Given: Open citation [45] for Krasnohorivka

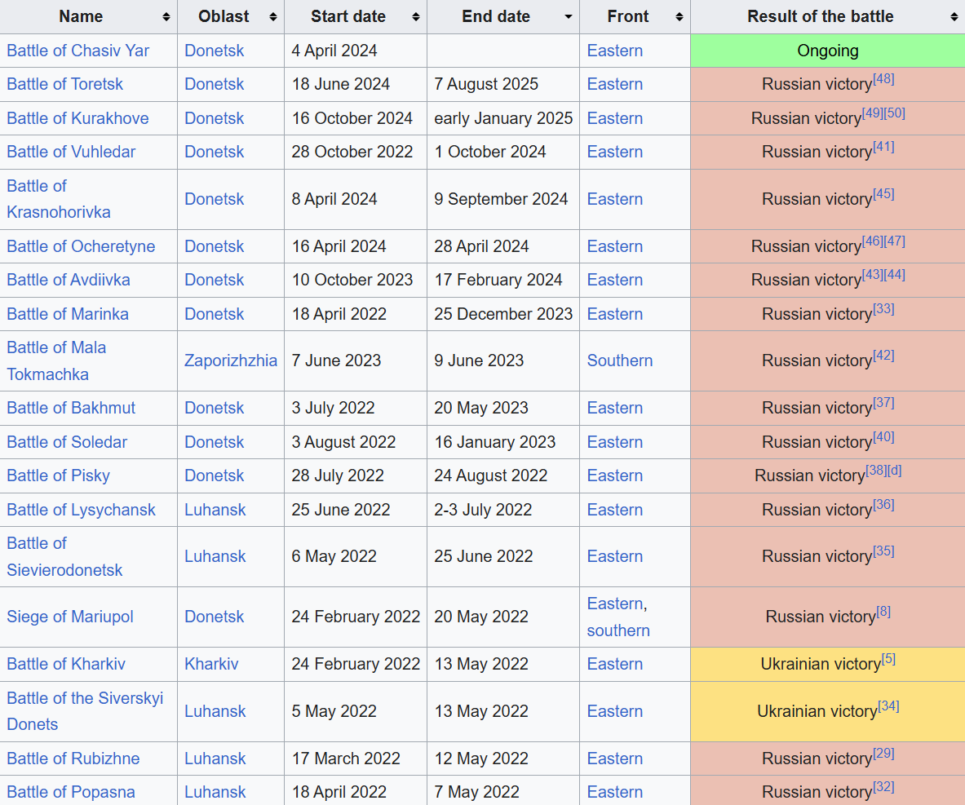Looking at the screenshot, I should (883, 194).
